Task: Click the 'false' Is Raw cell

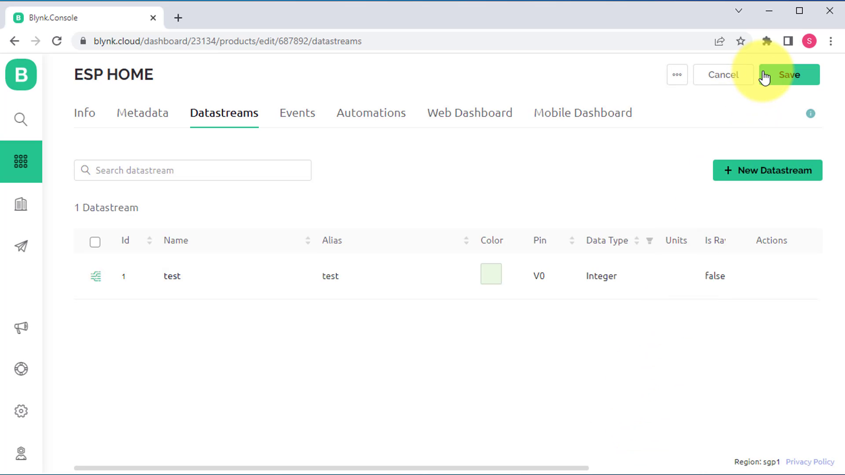Action: (715, 276)
